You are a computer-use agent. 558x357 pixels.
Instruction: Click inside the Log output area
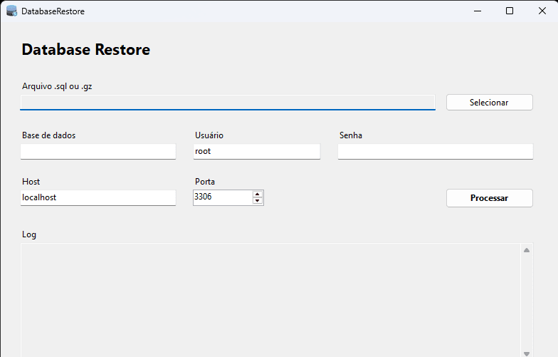pos(270,300)
